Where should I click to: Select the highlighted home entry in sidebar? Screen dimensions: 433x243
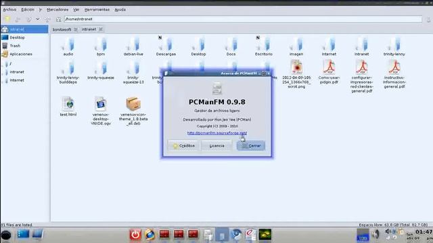pyautogui.click(x=24, y=29)
